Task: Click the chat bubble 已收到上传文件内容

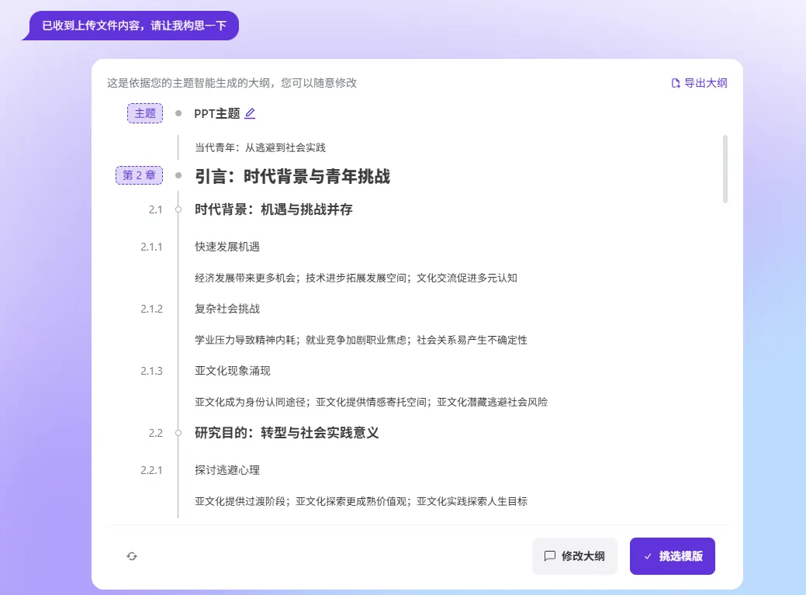Action: tap(132, 26)
